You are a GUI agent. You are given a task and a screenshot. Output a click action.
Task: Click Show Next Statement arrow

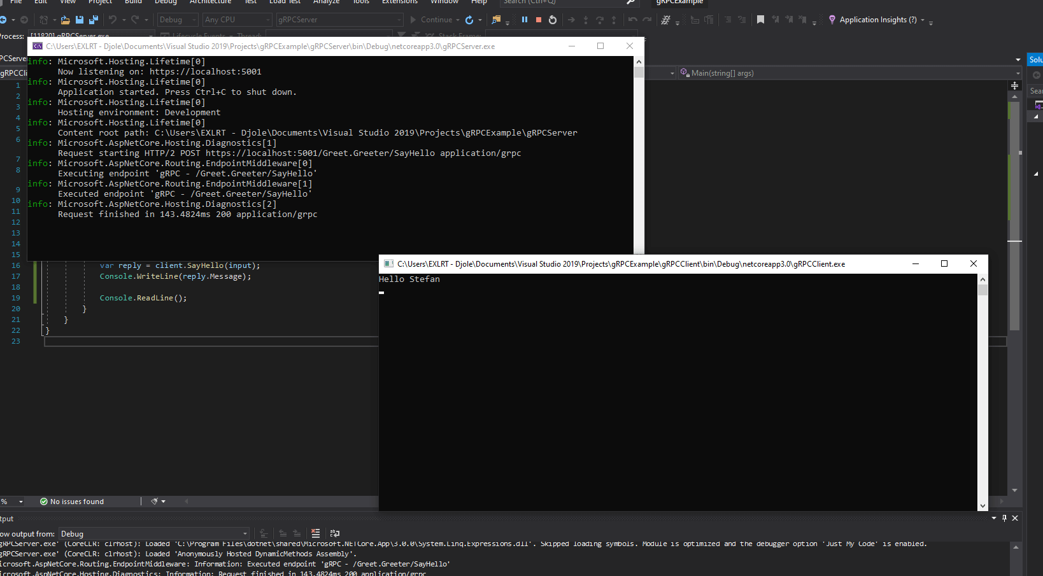click(571, 20)
